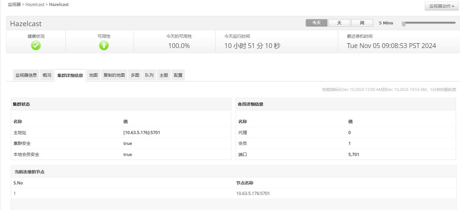Click the green availability up-arrow icon
460x210 pixels.
pos(104,45)
